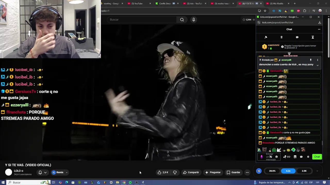Click the hourglass icon in chat toolbar
Image resolution: width=330 pixels, height=185 pixels.
313,37
